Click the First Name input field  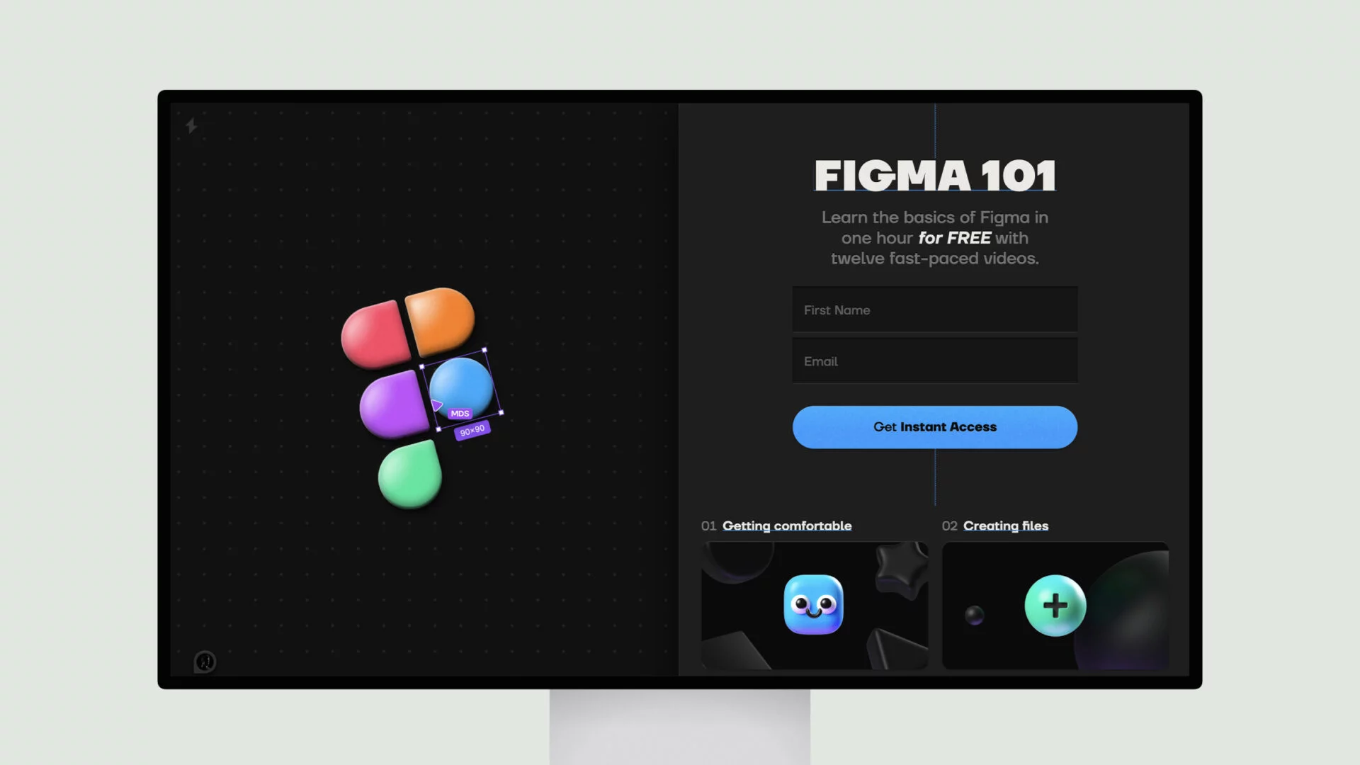(935, 309)
